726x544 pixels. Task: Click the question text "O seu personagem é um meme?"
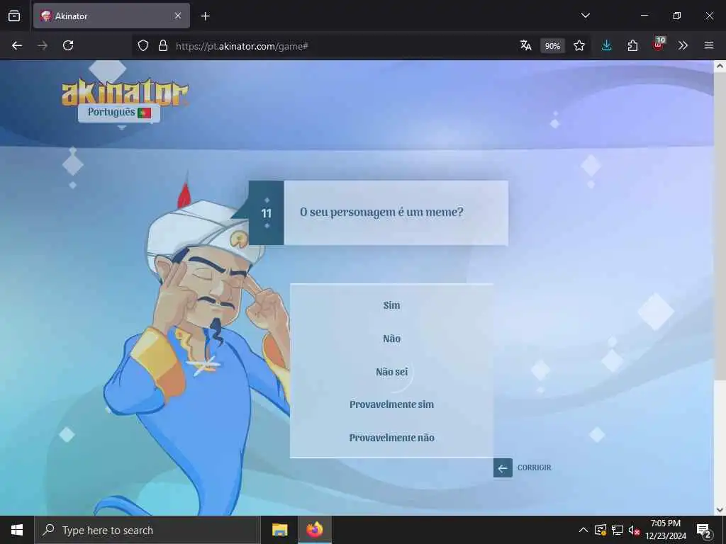click(x=381, y=212)
